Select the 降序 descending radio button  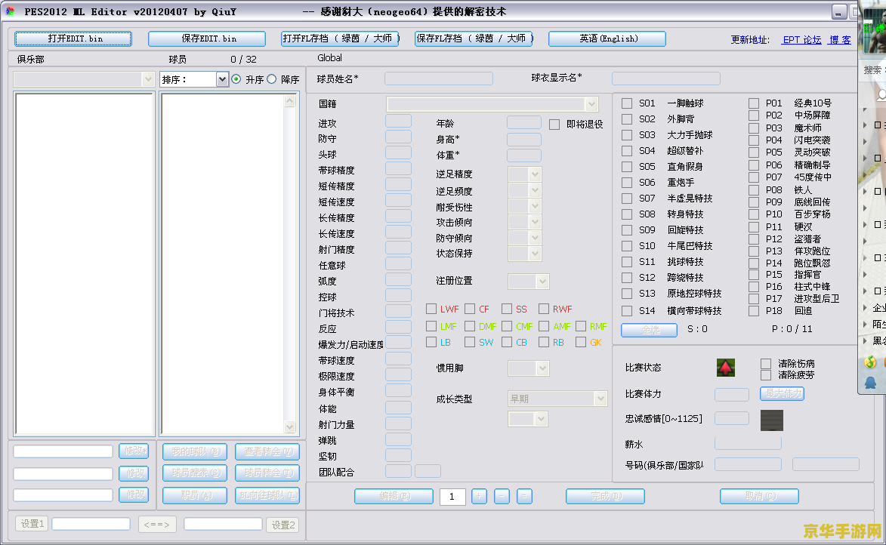272,79
